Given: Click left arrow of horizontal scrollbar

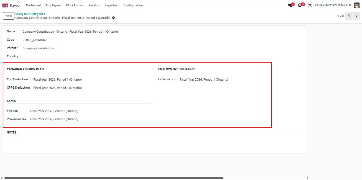Looking at the screenshot, I should tap(1, 178).
